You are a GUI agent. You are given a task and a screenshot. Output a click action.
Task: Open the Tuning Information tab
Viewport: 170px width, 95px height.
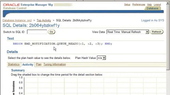(55, 64)
